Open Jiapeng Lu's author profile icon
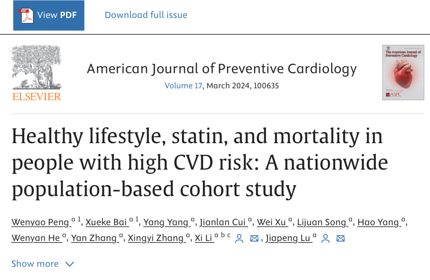 pos(325,239)
